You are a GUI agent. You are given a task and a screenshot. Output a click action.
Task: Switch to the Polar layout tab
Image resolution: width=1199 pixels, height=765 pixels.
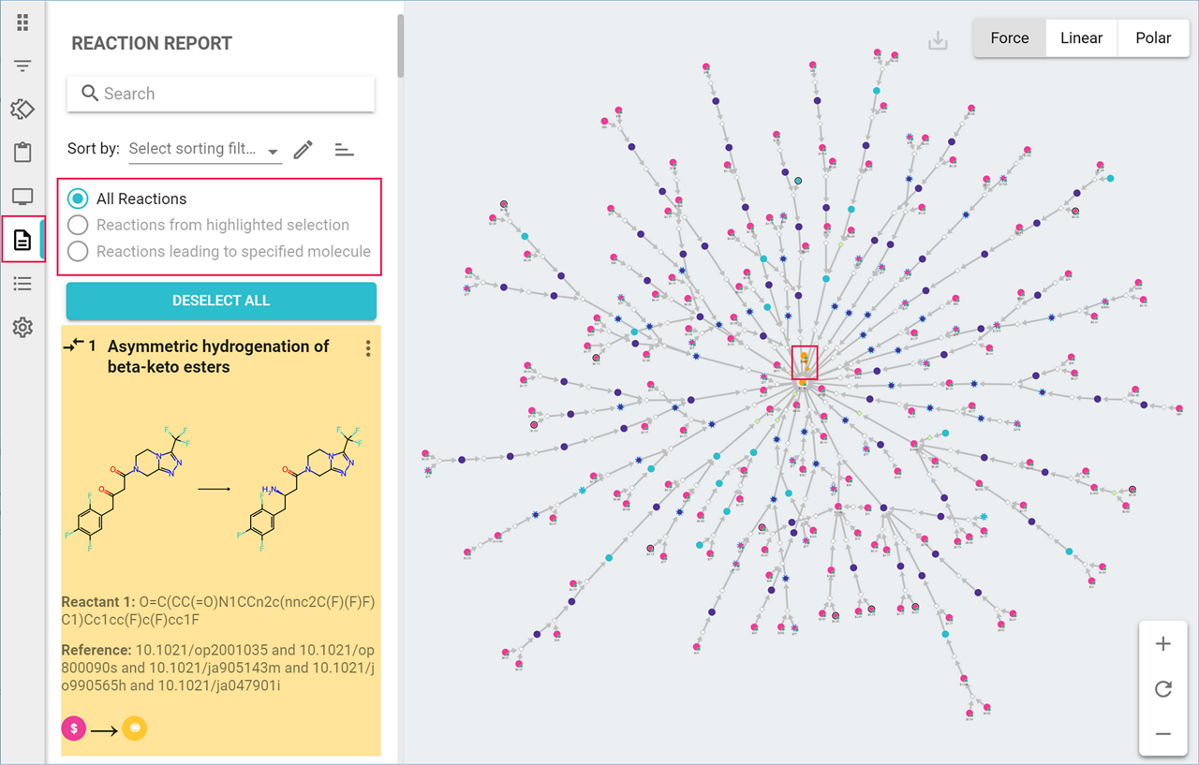tap(1153, 38)
